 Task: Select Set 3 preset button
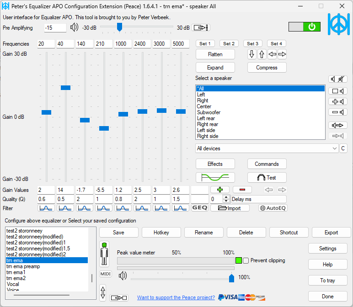(252, 44)
